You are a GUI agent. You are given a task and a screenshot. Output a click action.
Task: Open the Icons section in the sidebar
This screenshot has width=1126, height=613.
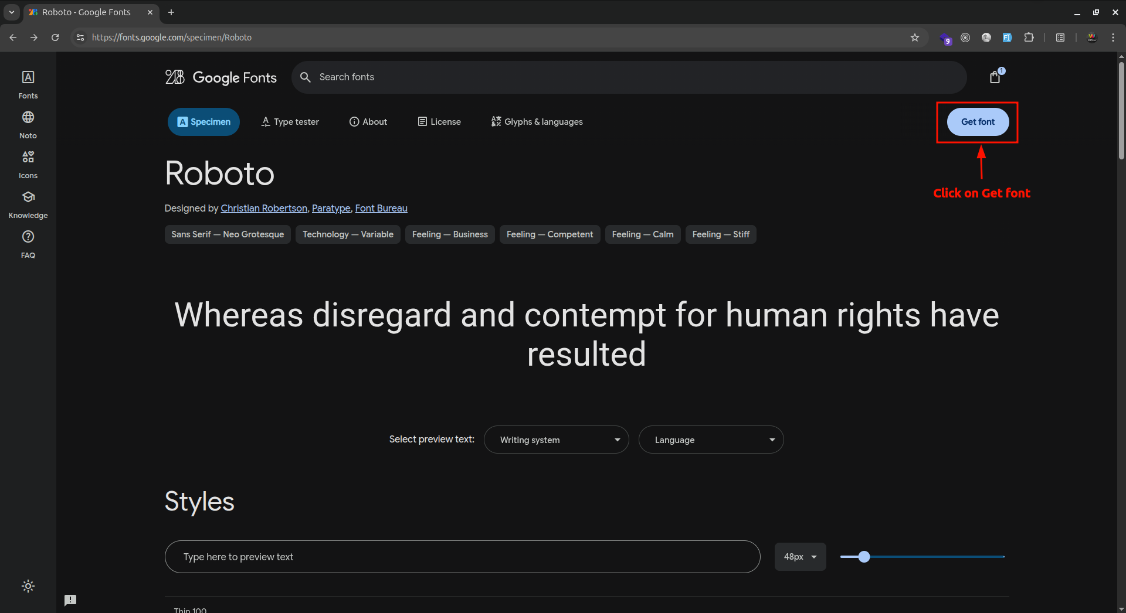(x=28, y=162)
